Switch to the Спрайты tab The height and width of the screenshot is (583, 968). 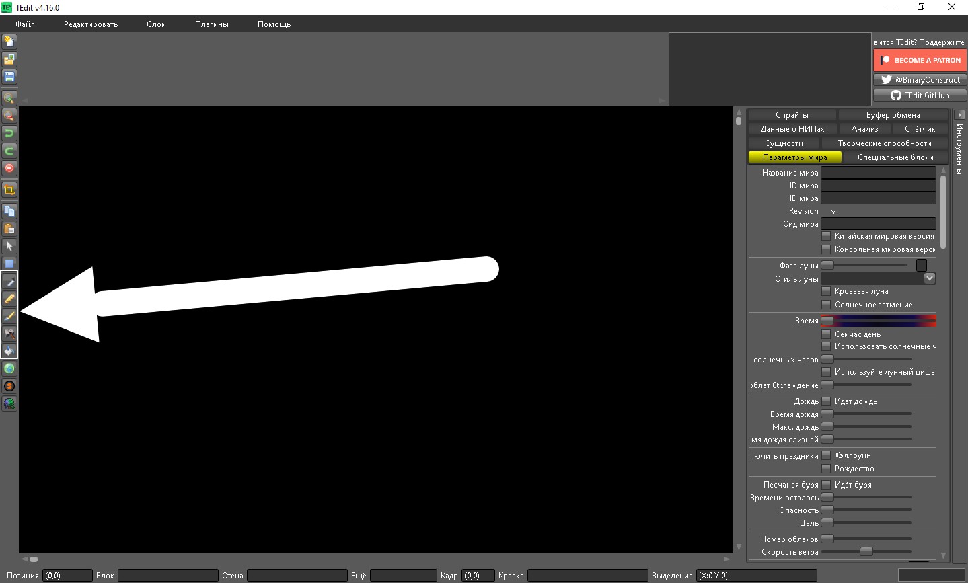pyautogui.click(x=792, y=115)
